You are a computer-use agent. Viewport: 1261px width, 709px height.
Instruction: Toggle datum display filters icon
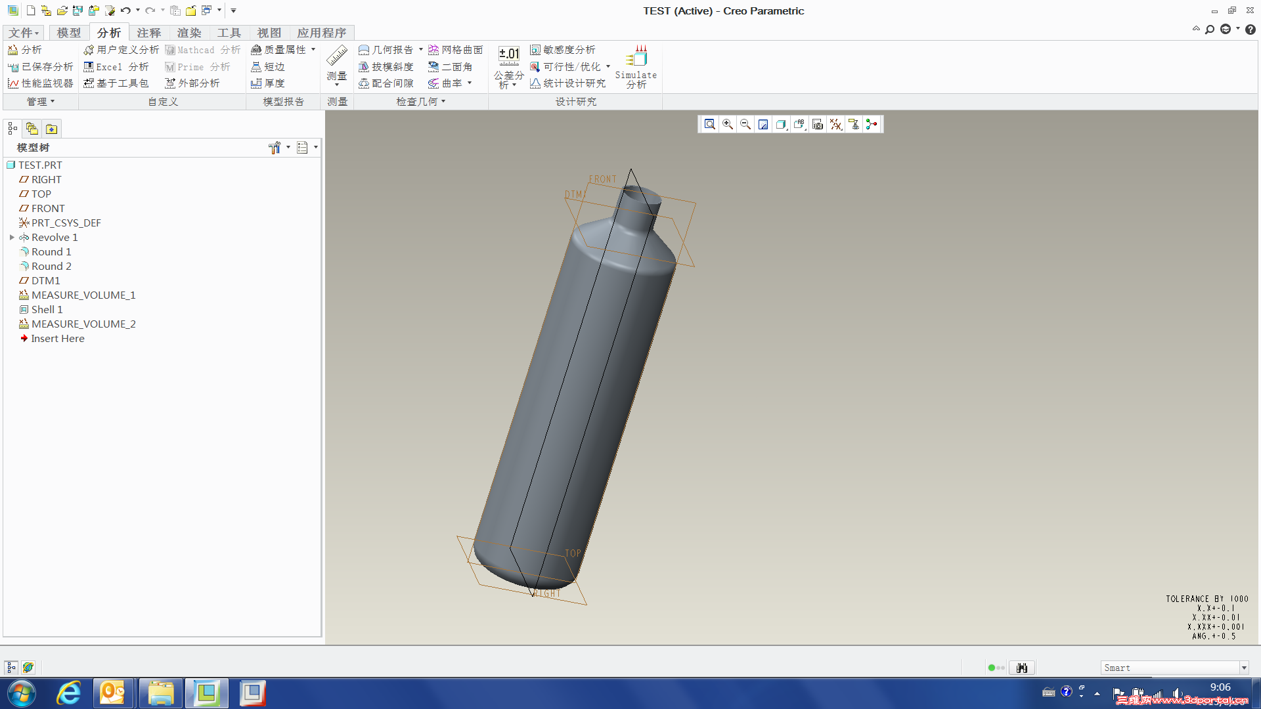coord(835,124)
